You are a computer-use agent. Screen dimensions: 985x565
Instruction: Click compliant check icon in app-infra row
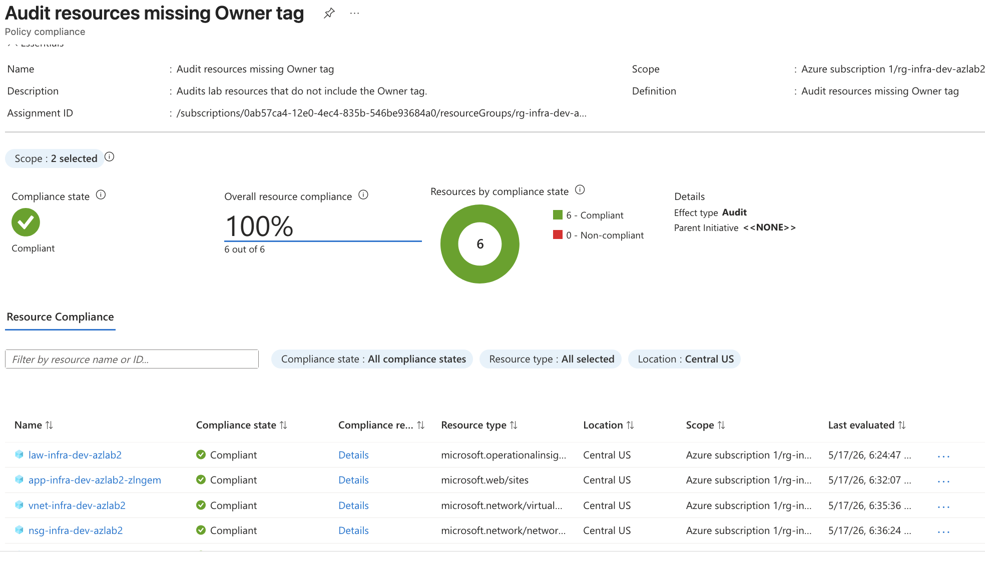pyautogui.click(x=201, y=479)
